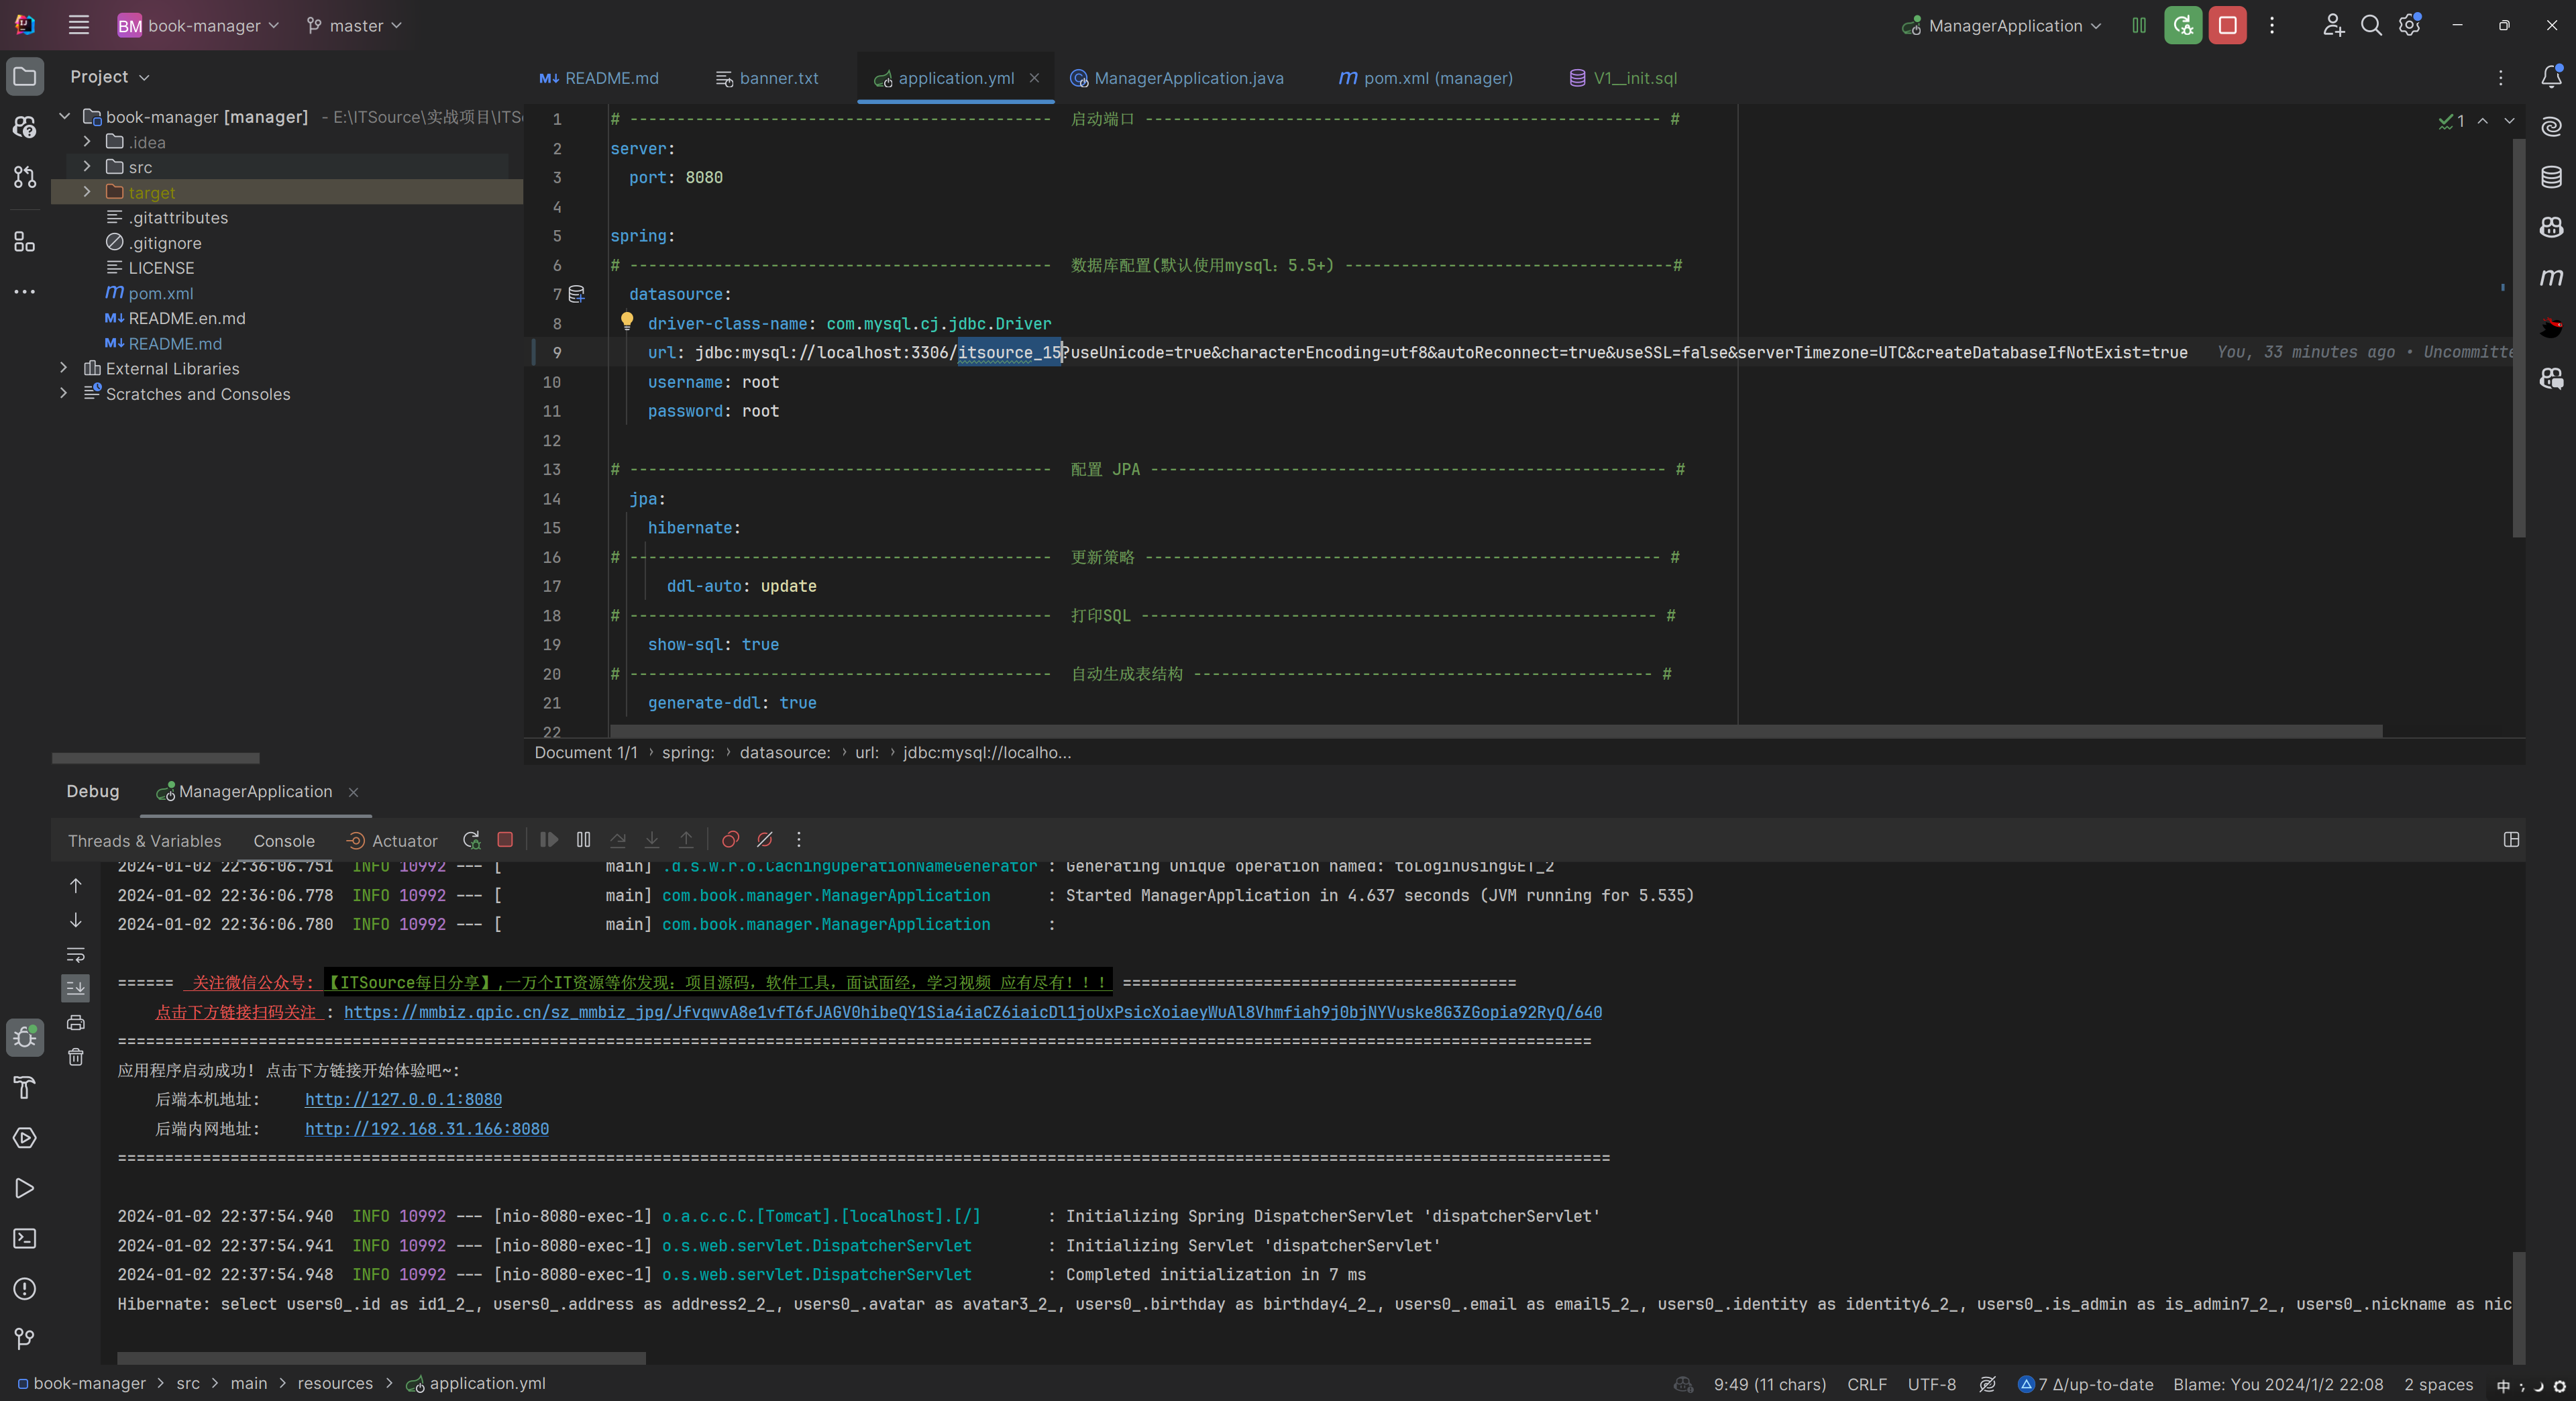
Task: Open http://127.0.0.1:8080 link
Action: [403, 1099]
